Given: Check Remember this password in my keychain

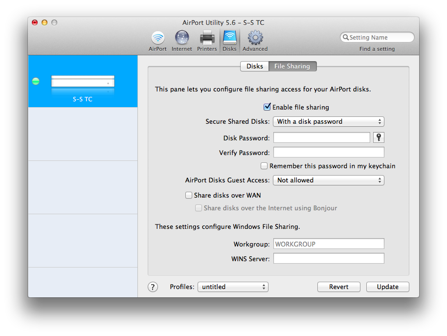Looking at the screenshot, I should coord(264,166).
